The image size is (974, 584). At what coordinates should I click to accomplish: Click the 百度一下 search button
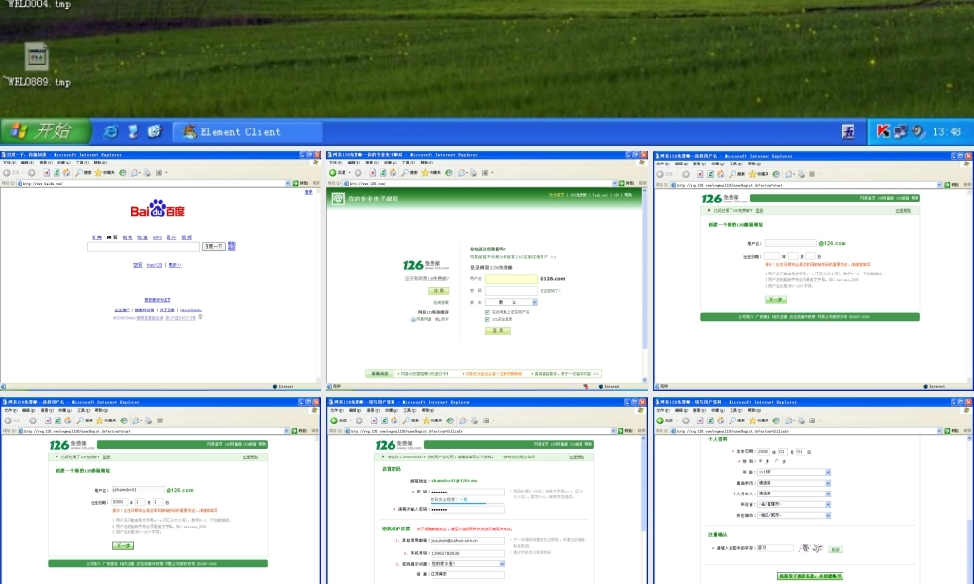(x=213, y=246)
